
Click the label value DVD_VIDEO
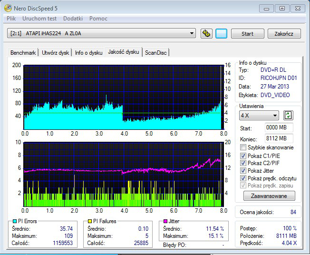coord(275,95)
